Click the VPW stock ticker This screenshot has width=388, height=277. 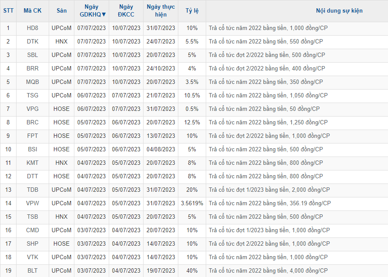32,204
